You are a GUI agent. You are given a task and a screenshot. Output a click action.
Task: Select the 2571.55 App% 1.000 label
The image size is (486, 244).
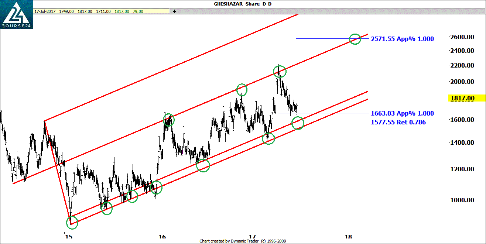(x=402, y=39)
